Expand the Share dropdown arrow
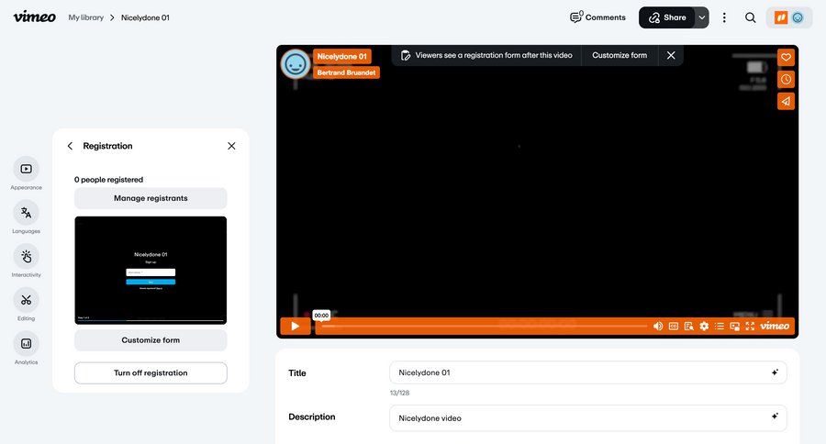The height and width of the screenshot is (444, 826). pos(702,17)
